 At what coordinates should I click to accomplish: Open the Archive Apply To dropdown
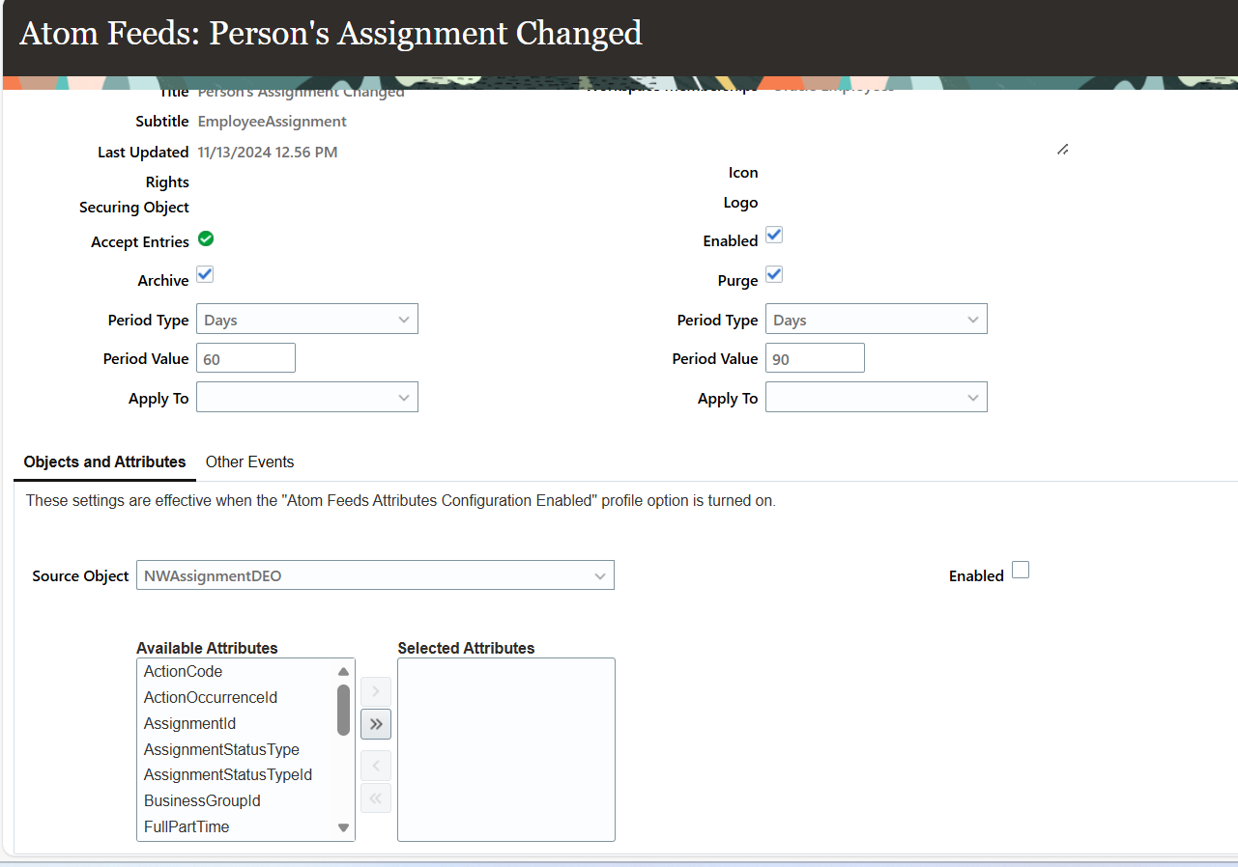click(307, 397)
